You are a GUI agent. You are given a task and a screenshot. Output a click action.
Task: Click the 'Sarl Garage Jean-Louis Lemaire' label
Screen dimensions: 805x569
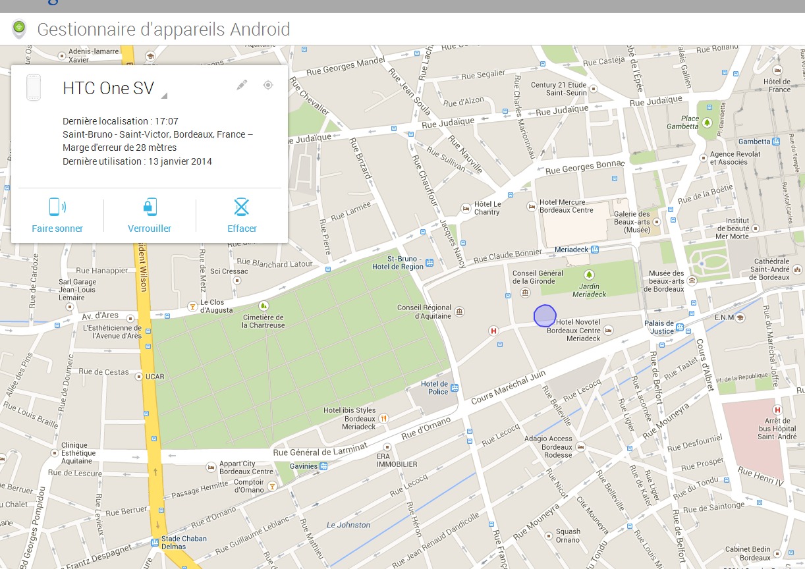pyautogui.click(x=76, y=290)
